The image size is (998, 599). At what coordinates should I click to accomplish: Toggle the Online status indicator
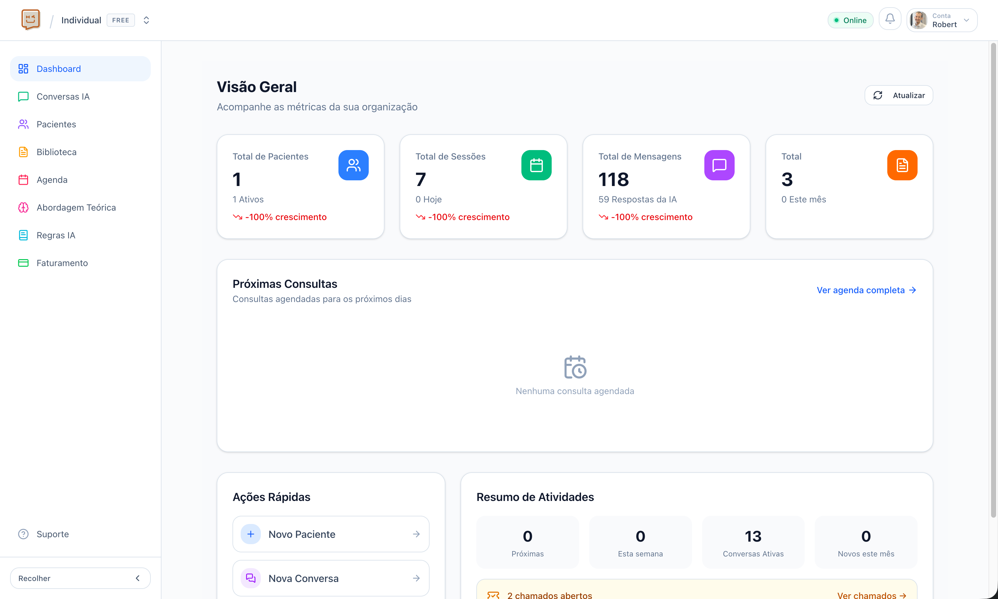(850, 20)
